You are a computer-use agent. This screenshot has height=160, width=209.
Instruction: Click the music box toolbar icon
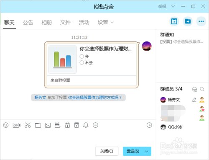tap(58, 125)
